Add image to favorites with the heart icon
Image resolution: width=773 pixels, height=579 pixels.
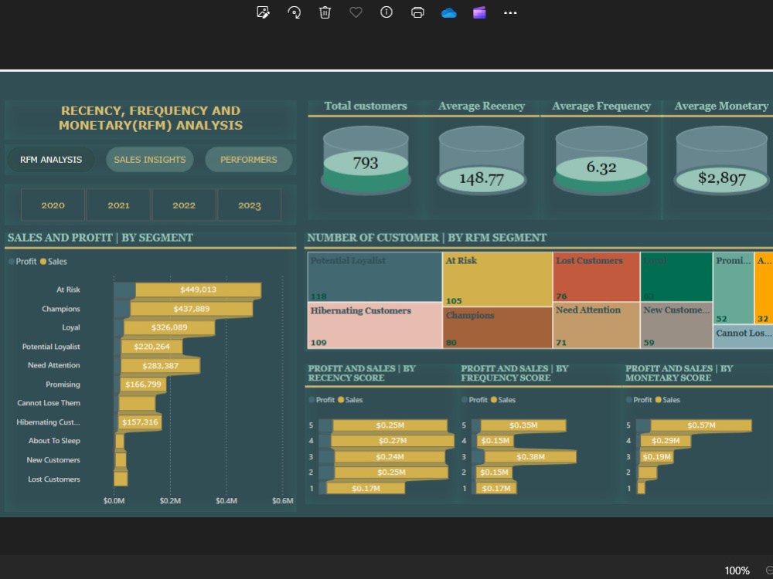356,12
